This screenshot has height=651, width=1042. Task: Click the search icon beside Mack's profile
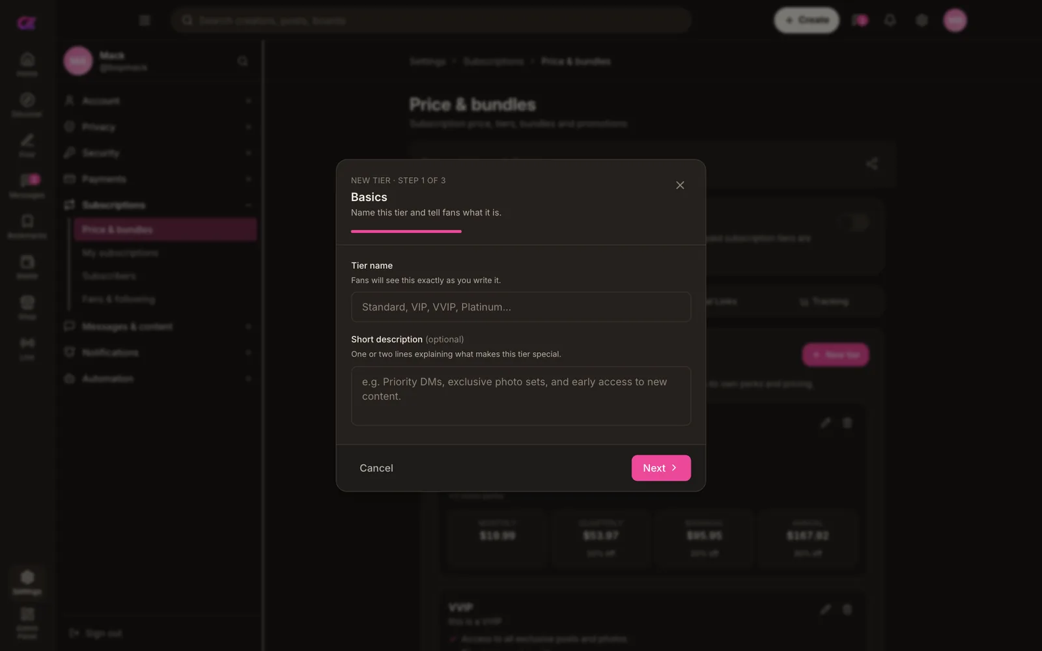pyautogui.click(x=242, y=61)
